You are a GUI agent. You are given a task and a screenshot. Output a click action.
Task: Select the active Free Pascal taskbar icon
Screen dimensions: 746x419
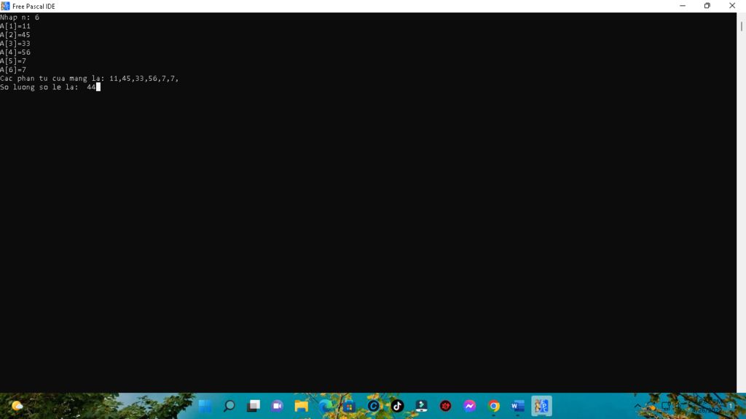click(541, 406)
